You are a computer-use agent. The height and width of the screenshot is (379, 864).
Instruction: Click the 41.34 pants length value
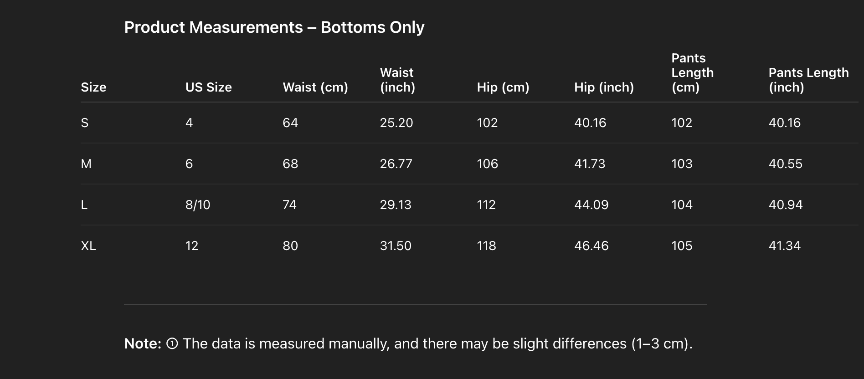(x=784, y=246)
